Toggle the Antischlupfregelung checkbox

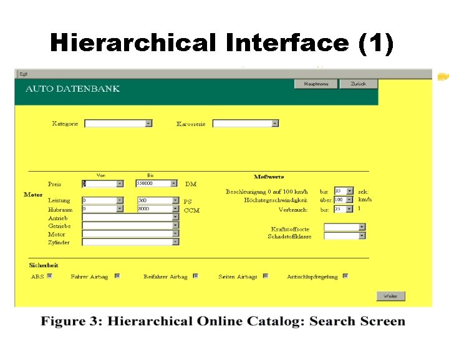345,276
